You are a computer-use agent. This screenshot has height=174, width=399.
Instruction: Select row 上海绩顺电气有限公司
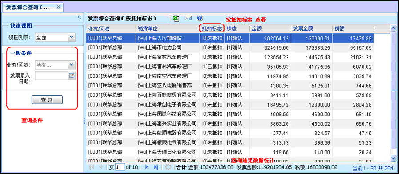click(x=230, y=143)
